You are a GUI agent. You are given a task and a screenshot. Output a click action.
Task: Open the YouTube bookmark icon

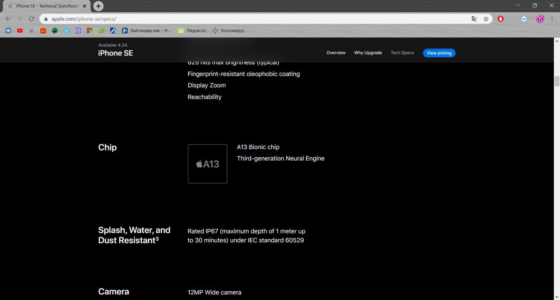click(x=20, y=31)
